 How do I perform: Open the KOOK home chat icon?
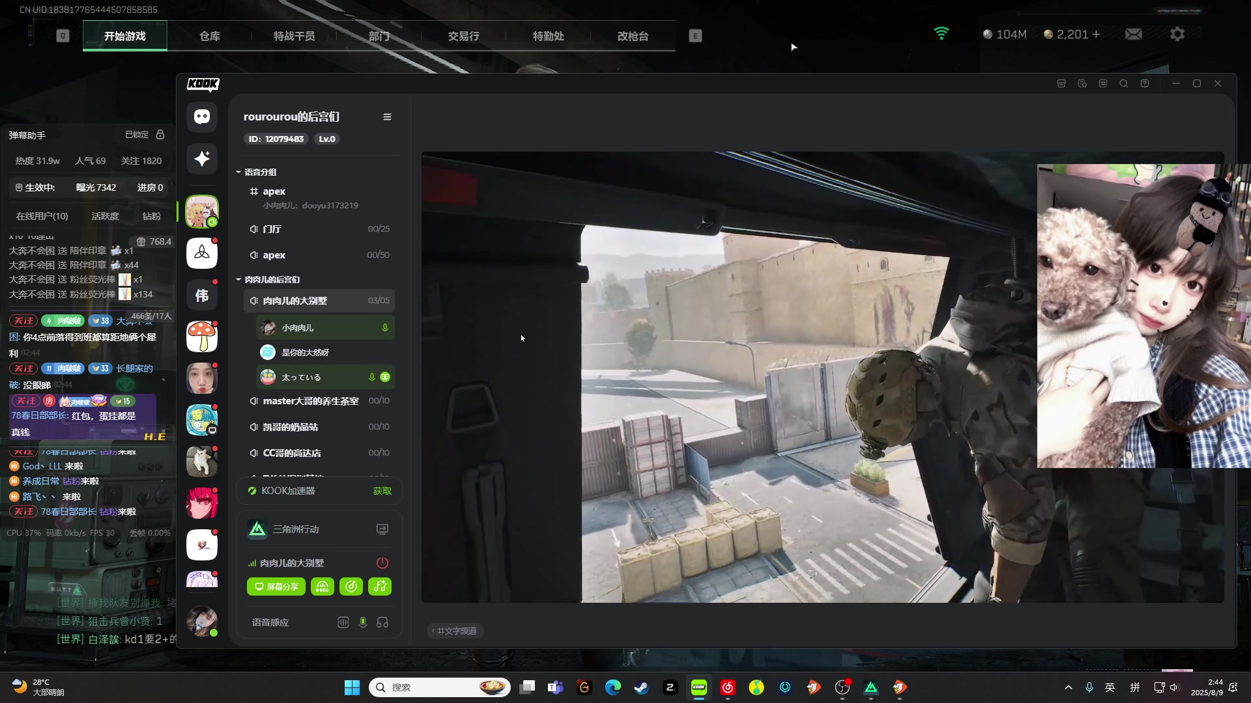[202, 117]
